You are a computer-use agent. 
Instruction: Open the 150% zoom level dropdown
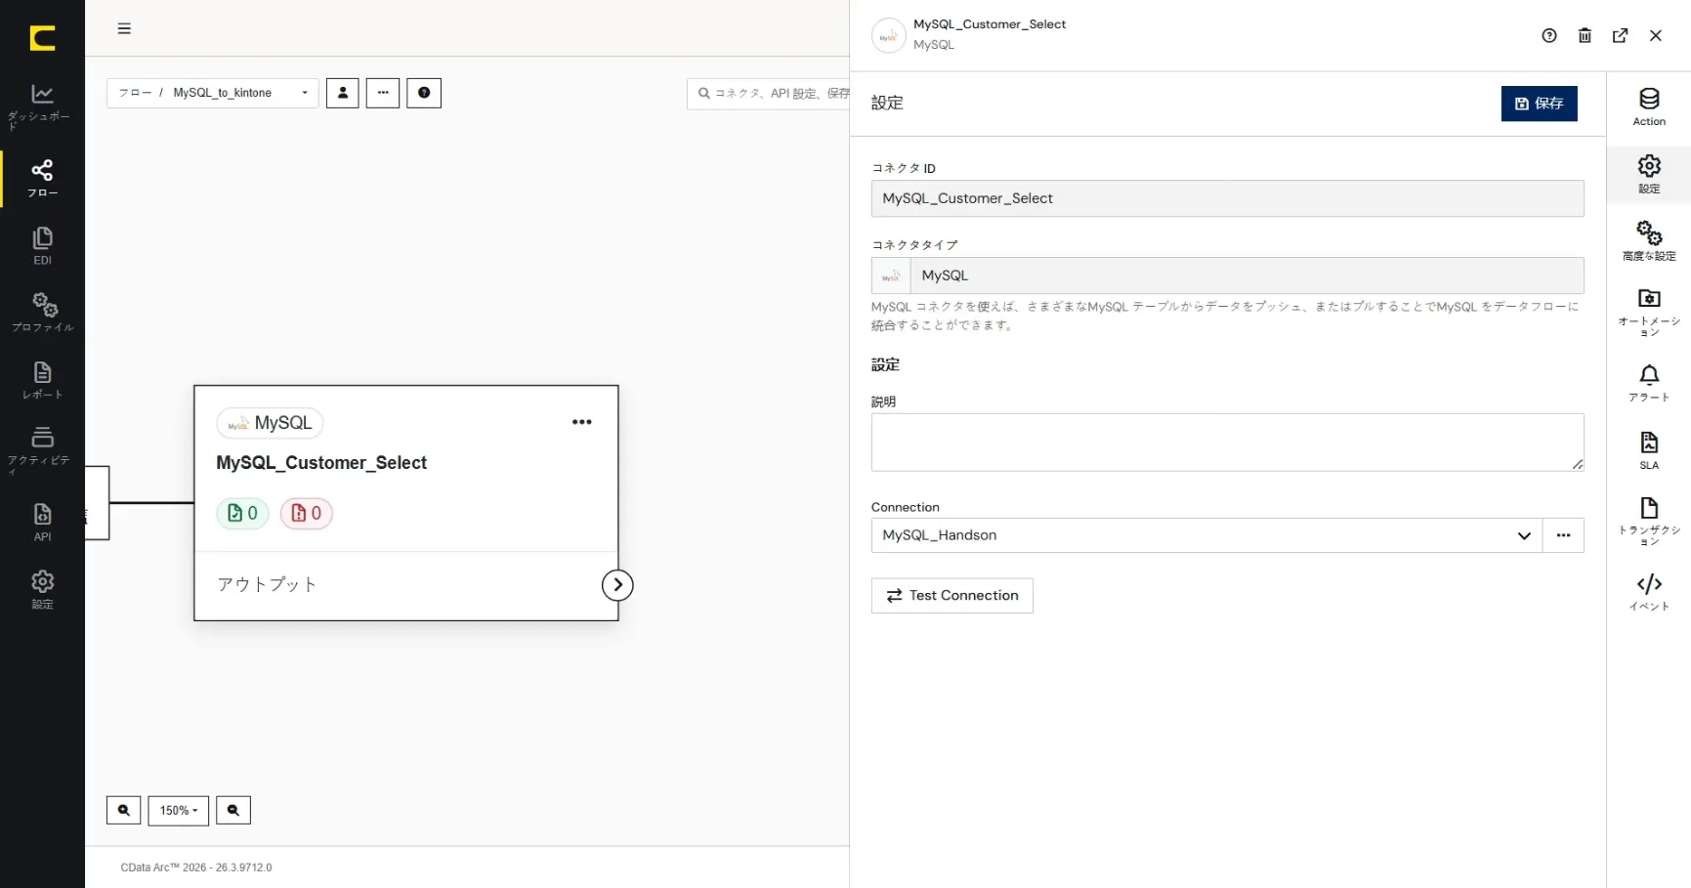179,811
